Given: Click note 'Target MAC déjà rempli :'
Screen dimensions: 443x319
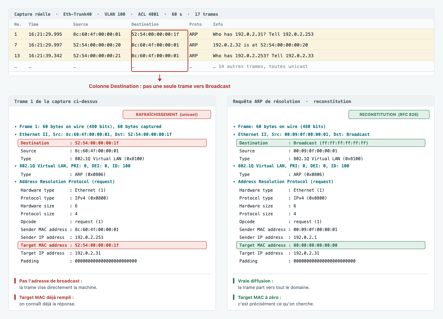Looking at the screenshot, I should click(x=46, y=298).
